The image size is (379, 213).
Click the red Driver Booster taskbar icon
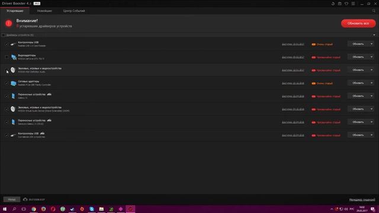(130, 209)
